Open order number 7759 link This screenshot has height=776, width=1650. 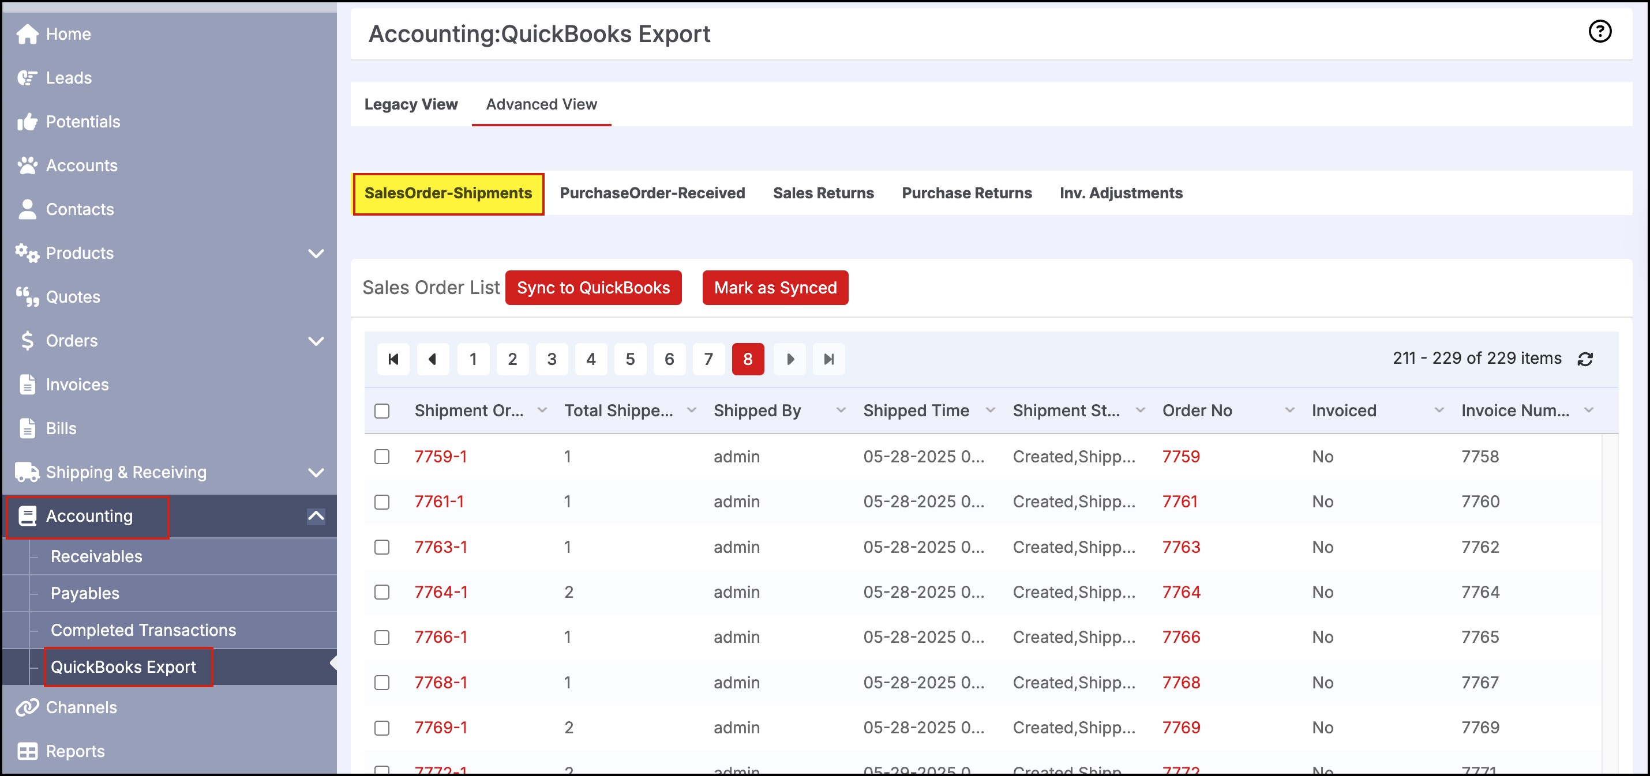1181,457
